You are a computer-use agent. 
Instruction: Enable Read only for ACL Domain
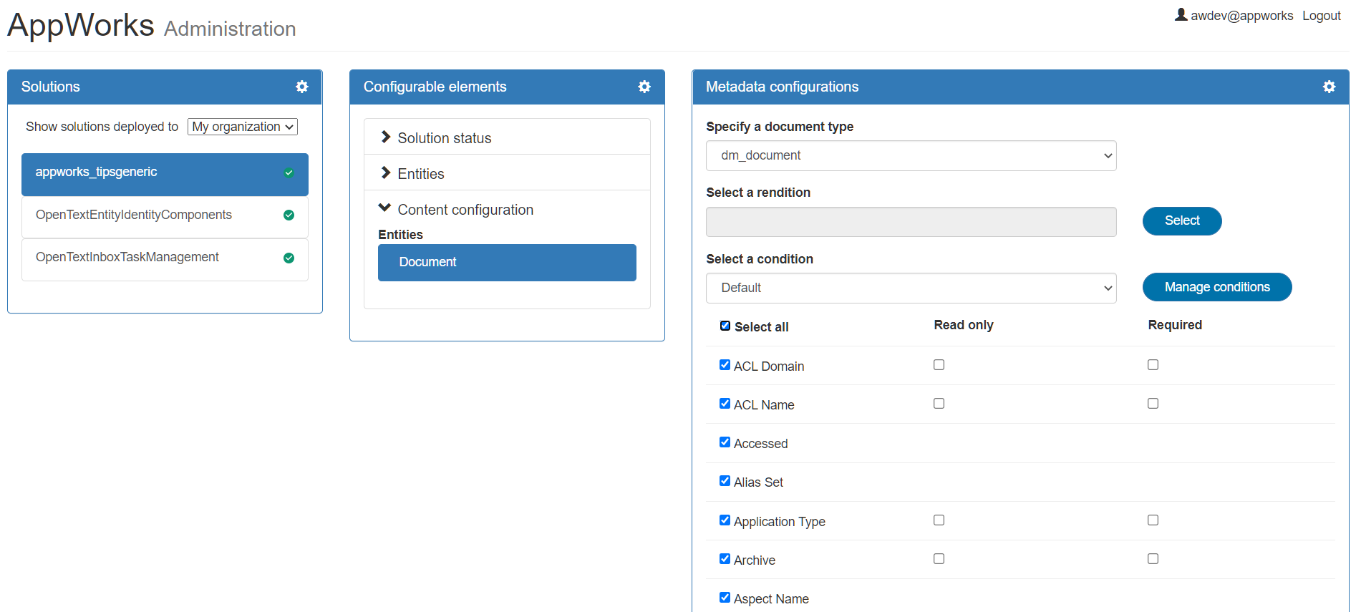[939, 365]
